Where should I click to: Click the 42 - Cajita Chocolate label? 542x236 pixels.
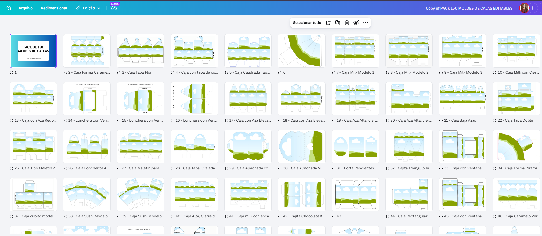point(304,216)
